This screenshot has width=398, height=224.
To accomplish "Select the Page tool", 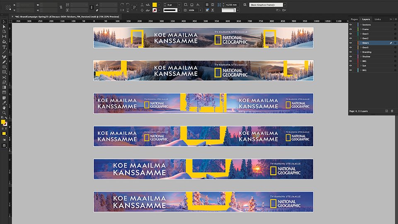I will click(x=4, y=32).
